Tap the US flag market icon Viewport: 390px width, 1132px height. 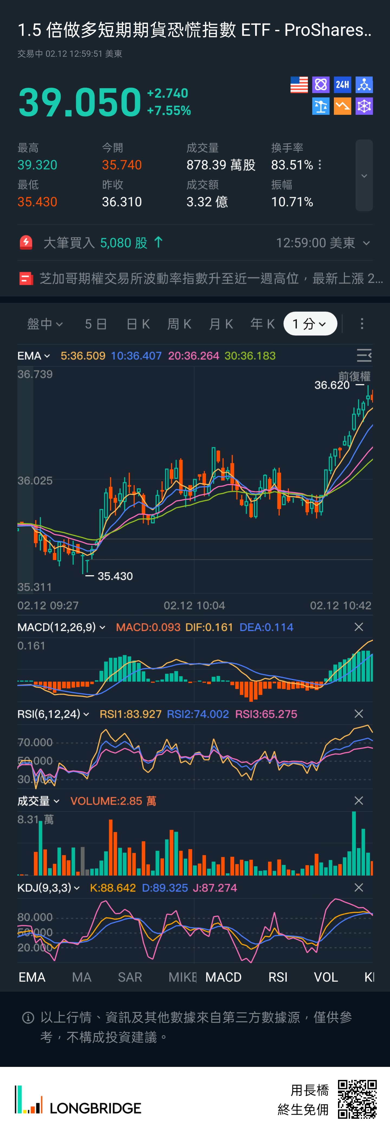[x=299, y=85]
